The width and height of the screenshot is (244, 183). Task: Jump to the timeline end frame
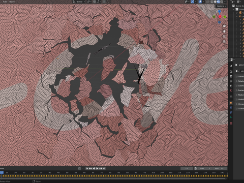click(x=104, y=168)
